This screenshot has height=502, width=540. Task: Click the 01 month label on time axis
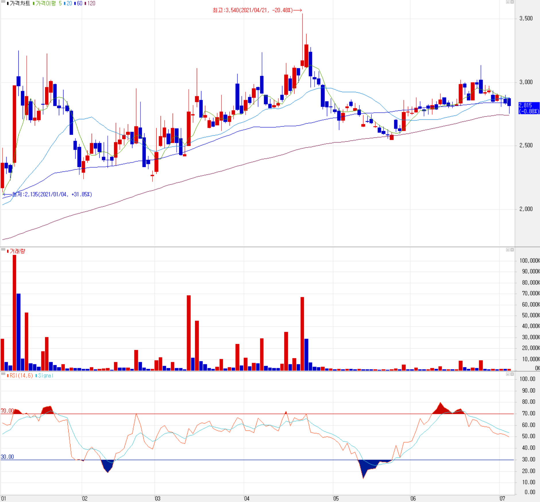(x=3, y=499)
